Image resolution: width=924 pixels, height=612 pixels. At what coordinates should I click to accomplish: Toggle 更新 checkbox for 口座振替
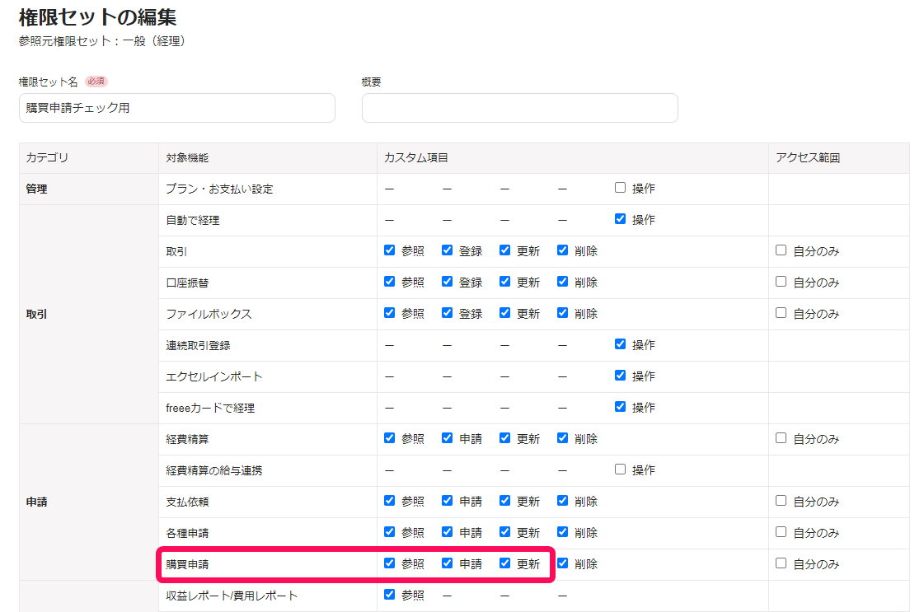pos(504,281)
